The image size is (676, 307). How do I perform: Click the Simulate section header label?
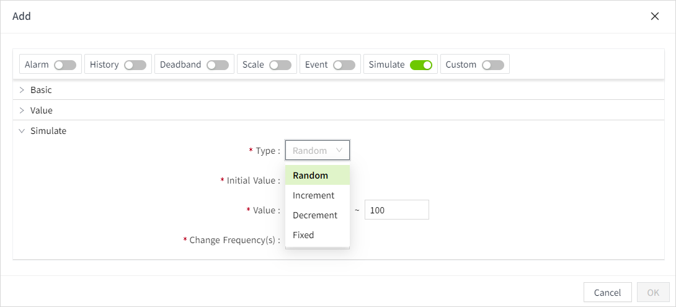(48, 131)
